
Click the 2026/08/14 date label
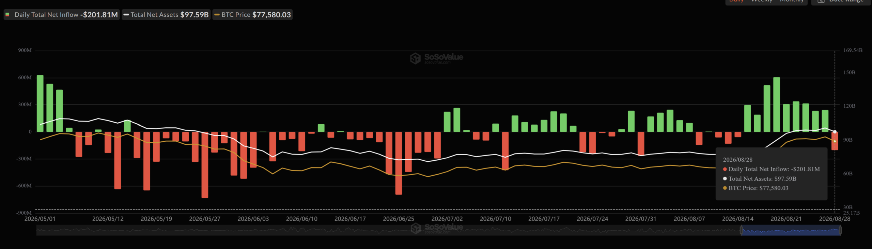tap(738, 219)
